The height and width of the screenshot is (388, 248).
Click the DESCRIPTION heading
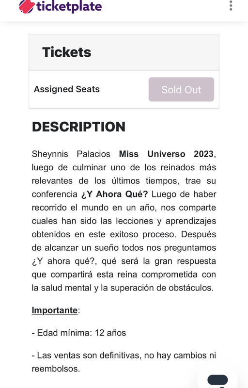pyautogui.click(x=78, y=127)
